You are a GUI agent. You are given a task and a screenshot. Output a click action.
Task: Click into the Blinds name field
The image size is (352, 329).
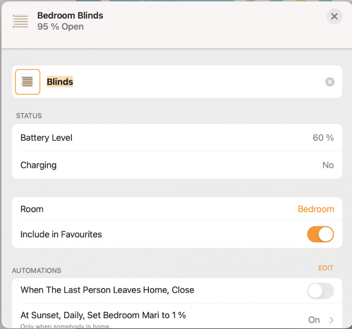click(x=175, y=82)
